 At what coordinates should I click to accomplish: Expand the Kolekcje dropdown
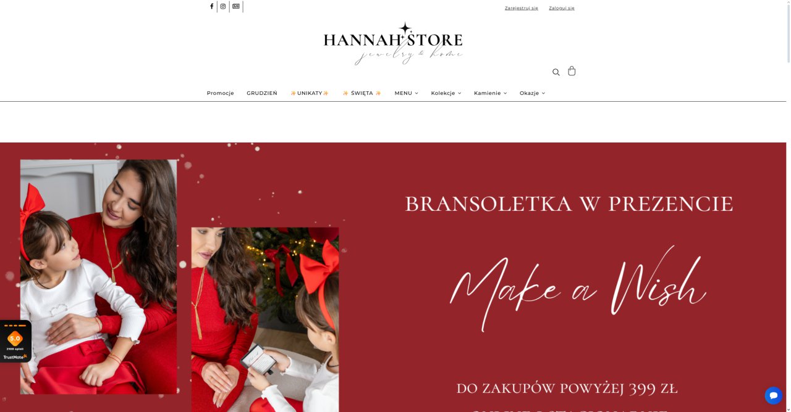pos(446,93)
